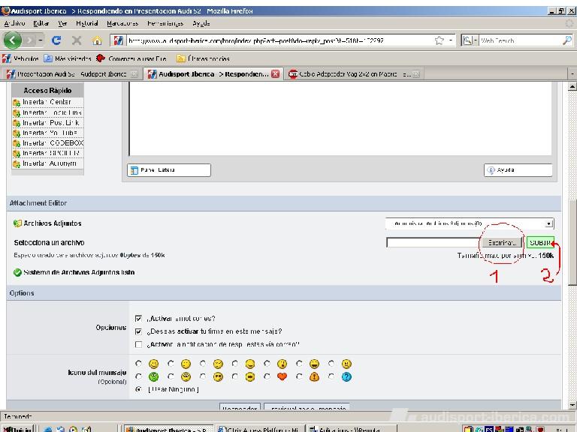The width and height of the screenshot is (577, 432).
Task: Click into the message text area
Action: point(340,118)
